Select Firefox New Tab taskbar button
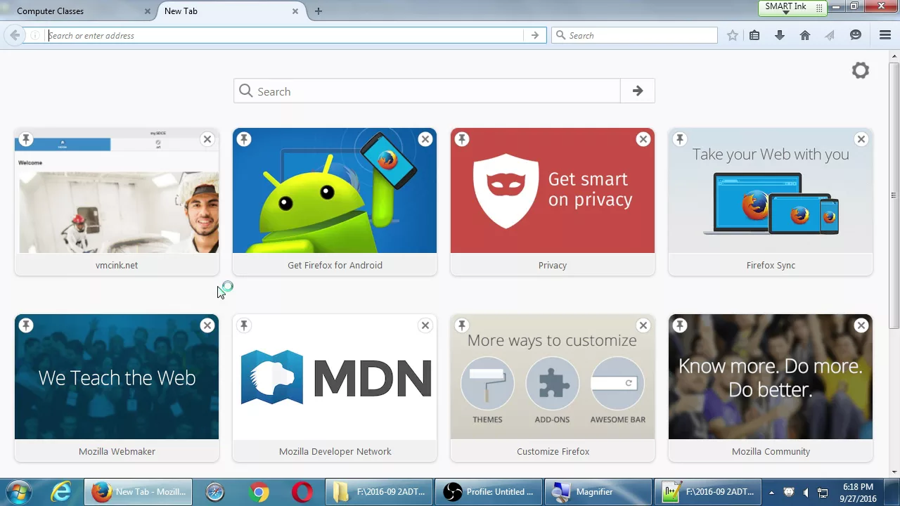Viewport: 900px width, 506px height. [139, 492]
